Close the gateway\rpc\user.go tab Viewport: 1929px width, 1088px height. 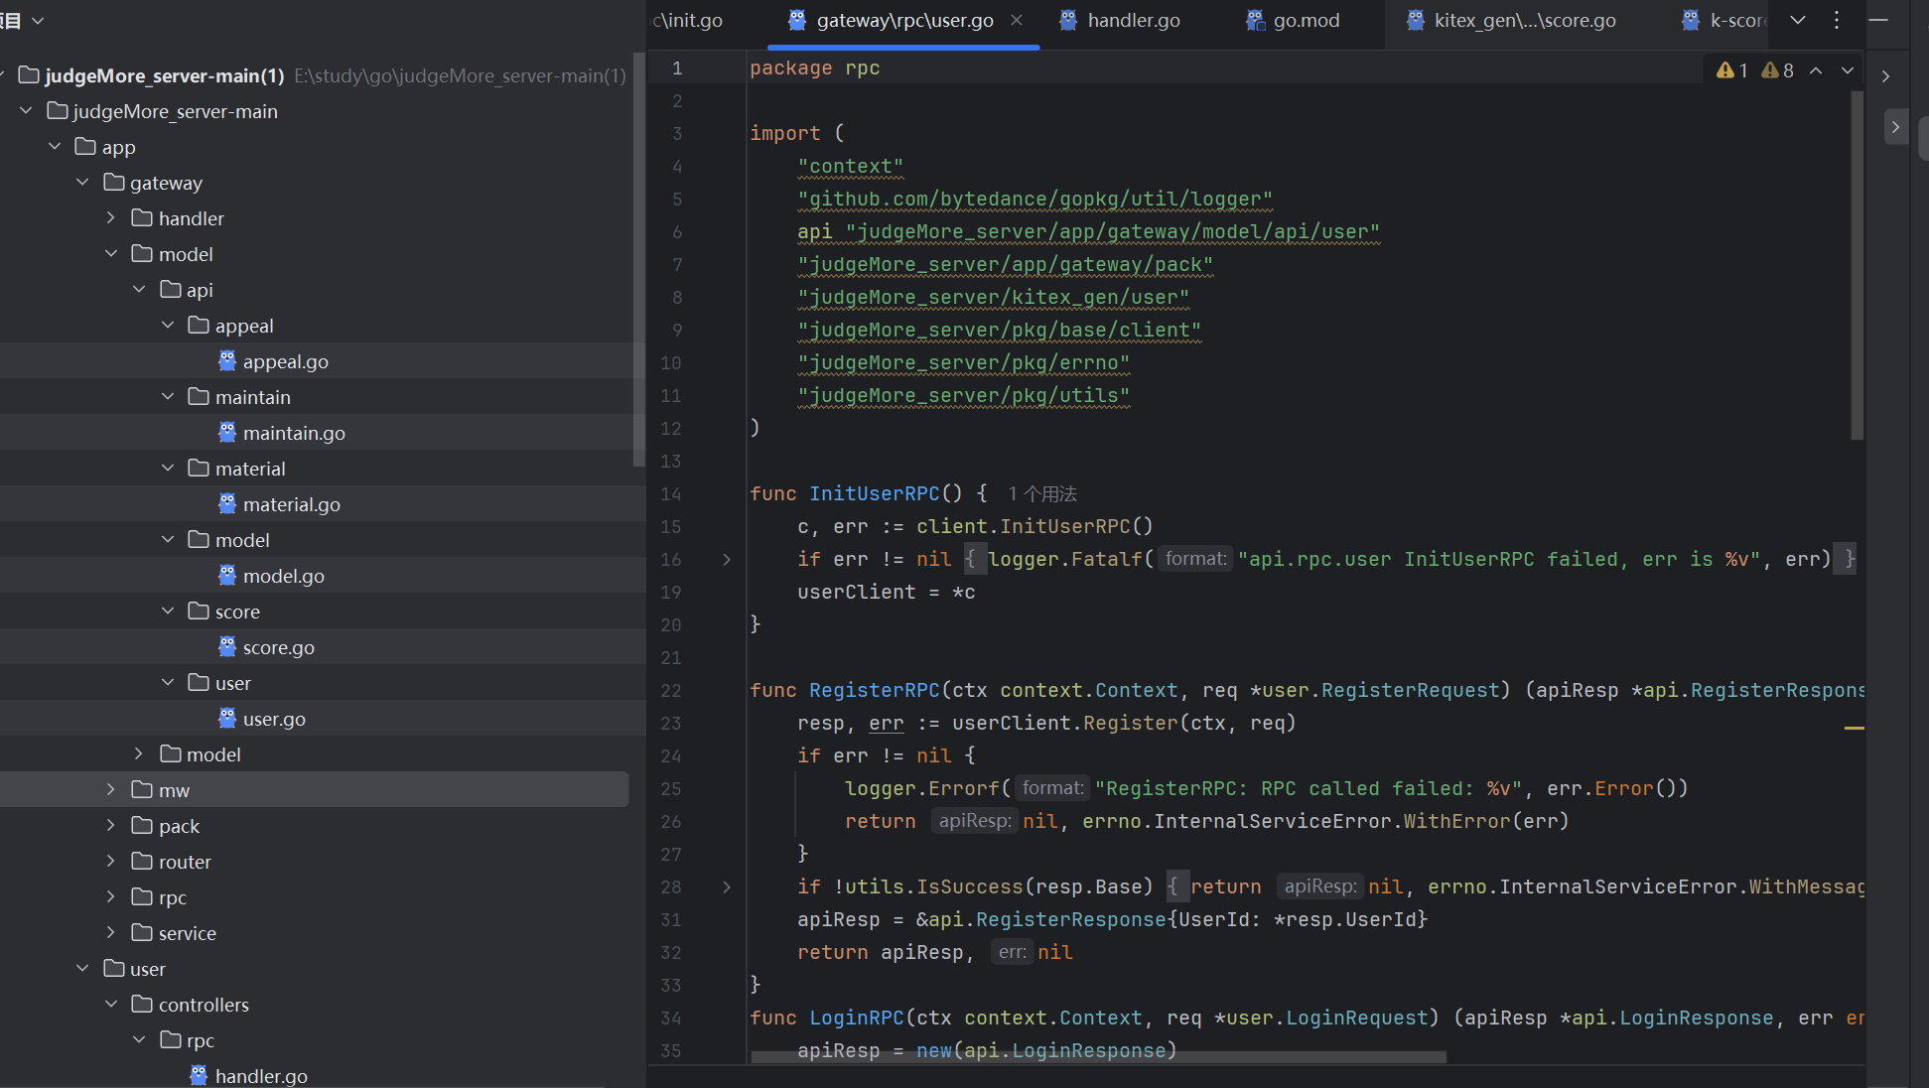(x=1016, y=20)
